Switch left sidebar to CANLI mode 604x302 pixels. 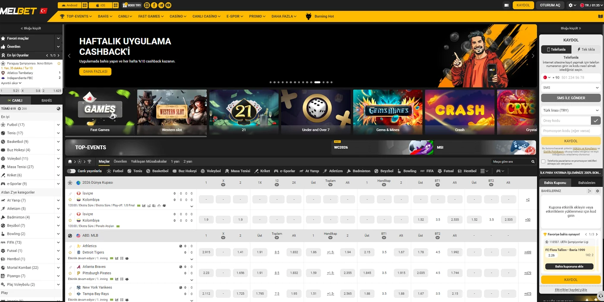(16, 100)
